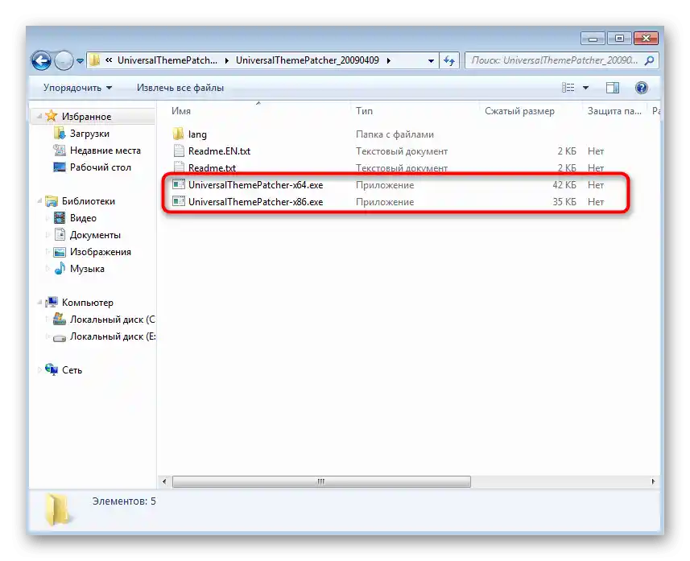Open Локальный диск (E: in tree
The width and height of the screenshot is (690, 561).
pyautogui.click(x=112, y=336)
